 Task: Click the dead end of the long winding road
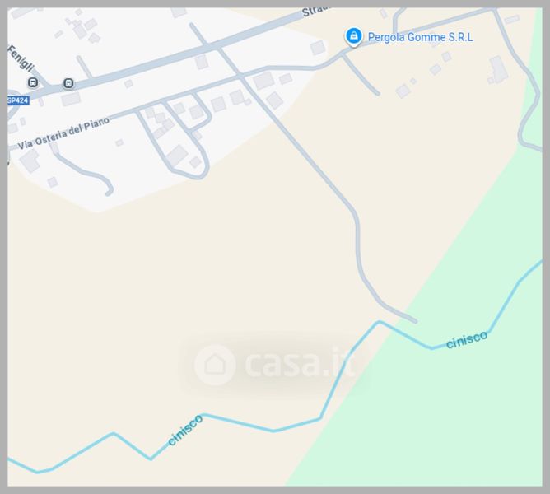point(415,320)
